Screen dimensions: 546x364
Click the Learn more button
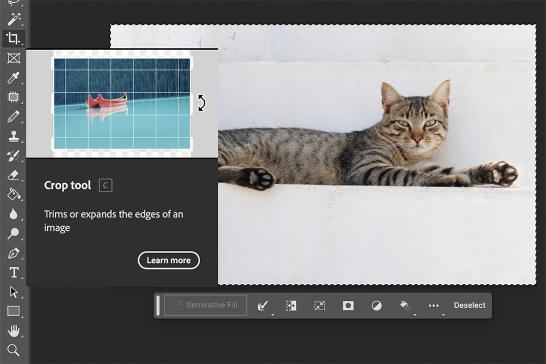[x=168, y=260]
